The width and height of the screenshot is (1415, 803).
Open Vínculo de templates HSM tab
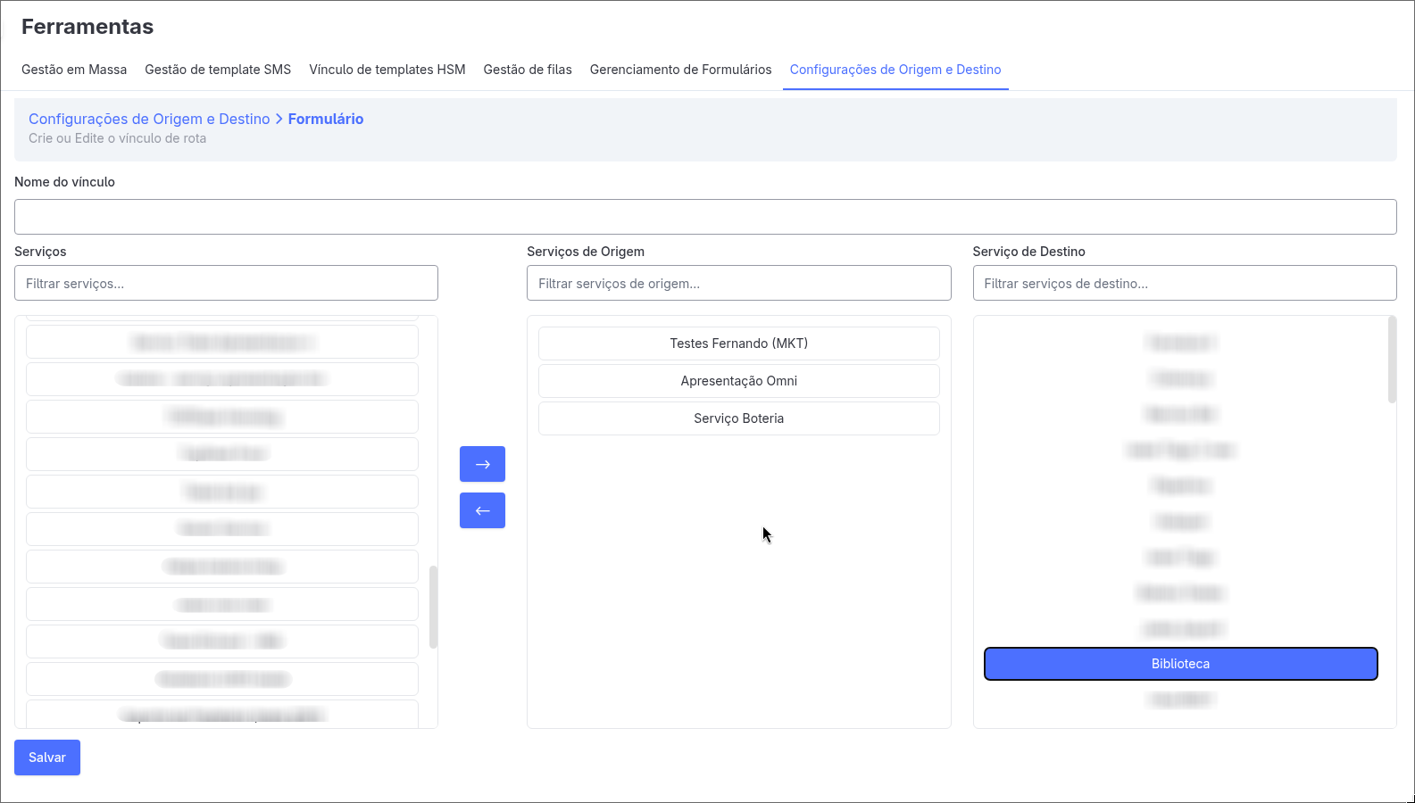point(387,70)
